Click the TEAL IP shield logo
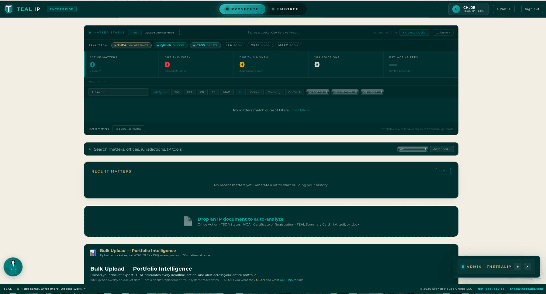The width and height of the screenshot is (546, 294). tap(9, 9)
